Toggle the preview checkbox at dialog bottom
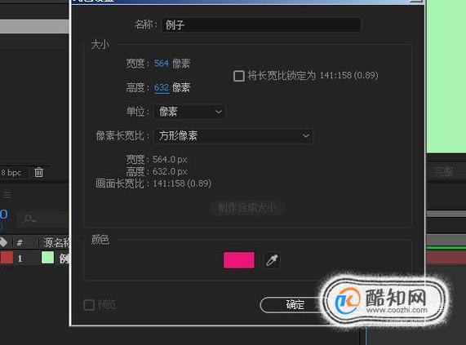This screenshot has width=466, height=345. tap(89, 305)
